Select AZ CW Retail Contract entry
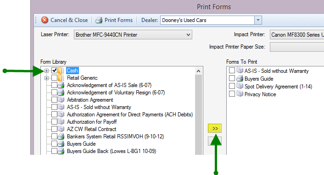This screenshot has height=175, width=324. click(x=91, y=129)
